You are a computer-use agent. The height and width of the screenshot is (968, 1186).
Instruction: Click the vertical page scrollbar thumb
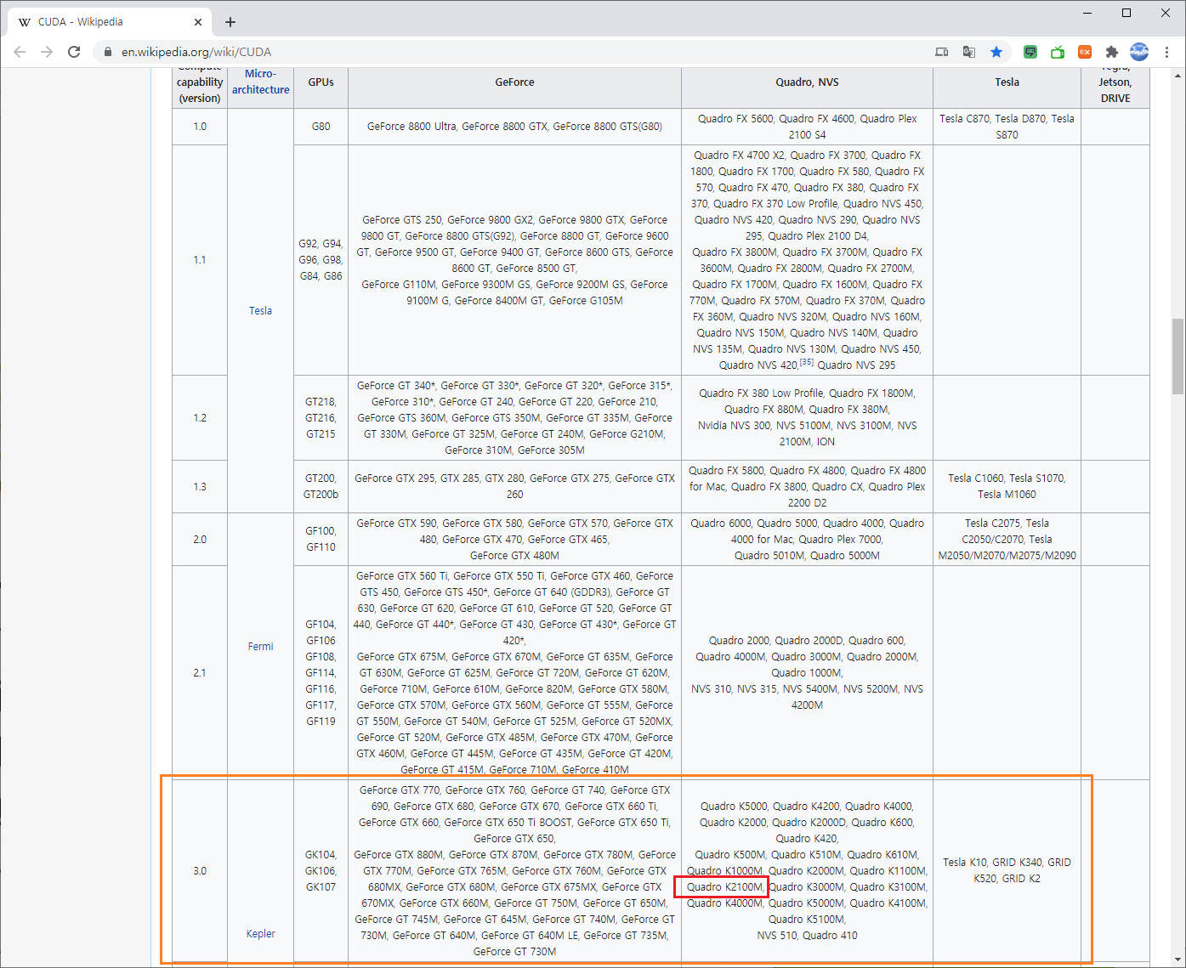[1177, 356]
